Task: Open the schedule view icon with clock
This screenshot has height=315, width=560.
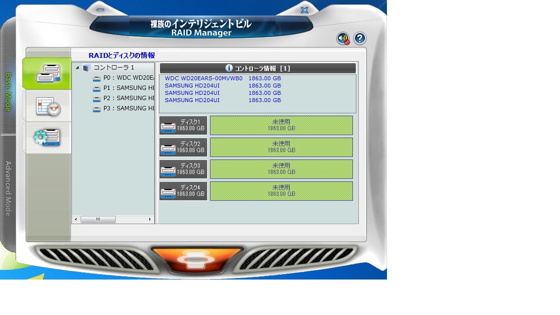Action: click(x=48, y=106)
